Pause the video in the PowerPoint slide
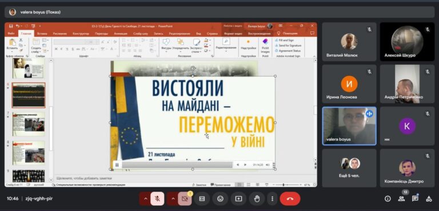439x211 pixels. coord(117,165)
